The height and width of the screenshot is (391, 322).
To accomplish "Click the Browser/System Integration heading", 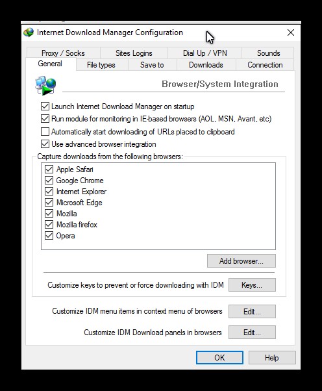I will pyautogui.click(x=220, y=84).
